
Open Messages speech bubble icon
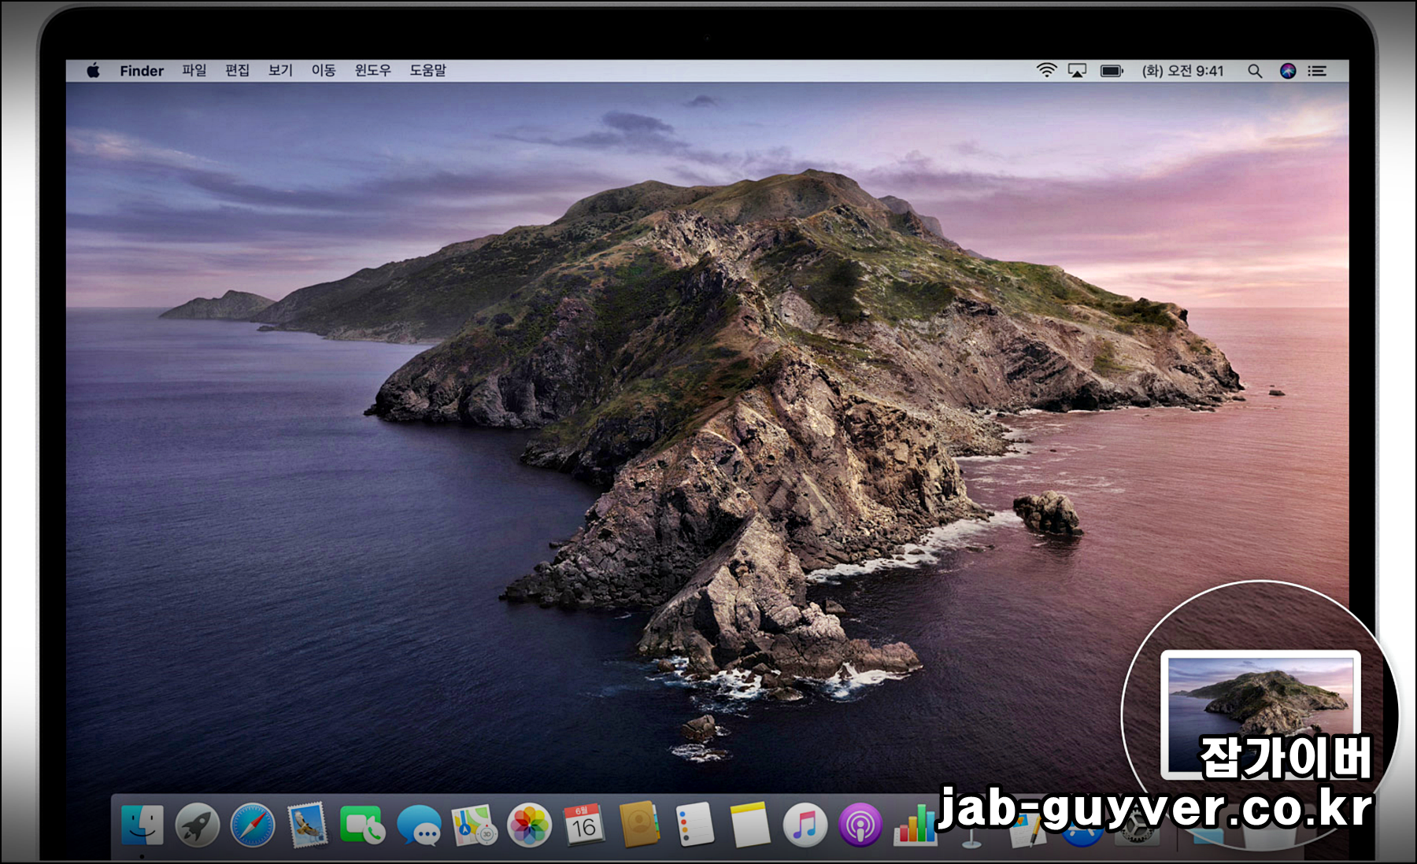click(419, 825)
